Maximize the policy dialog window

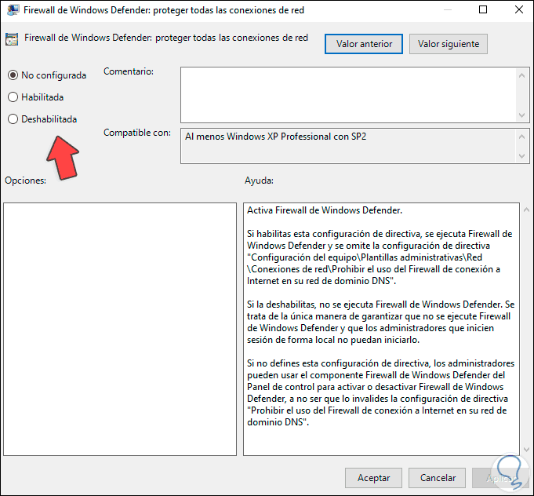pyautogui.click(x=483, y=10)
